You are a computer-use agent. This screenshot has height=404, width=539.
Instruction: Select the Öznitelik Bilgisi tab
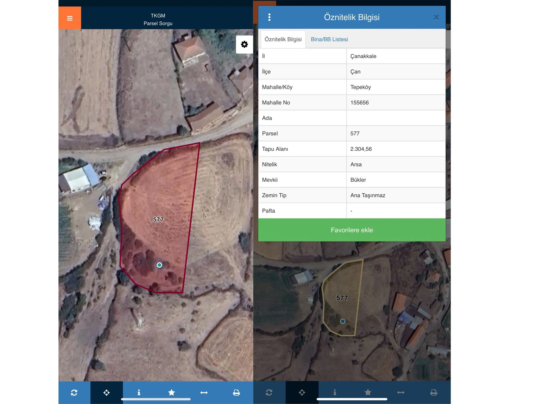(283, 39)
